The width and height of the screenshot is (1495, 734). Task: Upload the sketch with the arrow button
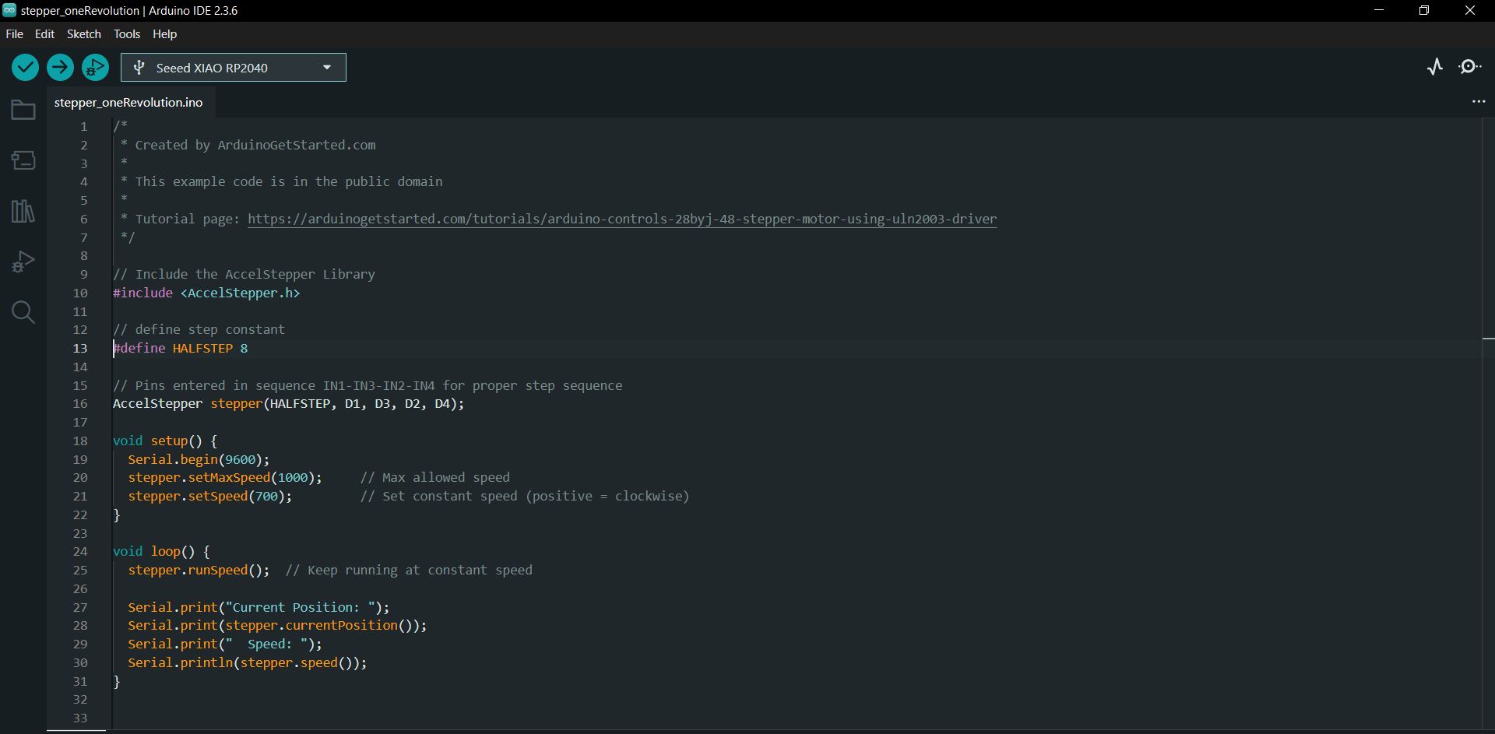click(60, 68)
